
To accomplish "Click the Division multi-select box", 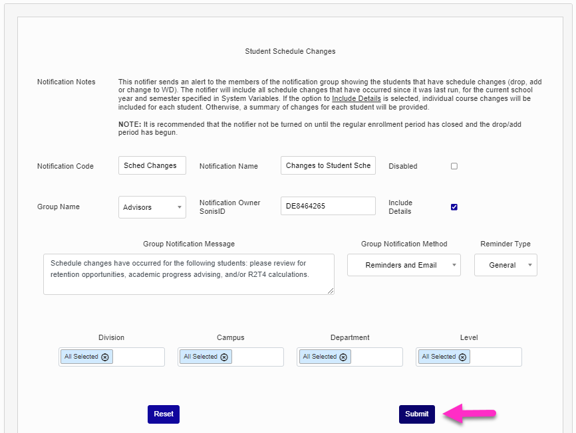I will click(138, 357).
